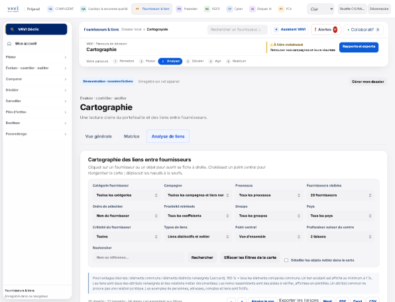Expand the Comparer sidebar section
This screenshot has width=395, height=302.
coord(36,79)
